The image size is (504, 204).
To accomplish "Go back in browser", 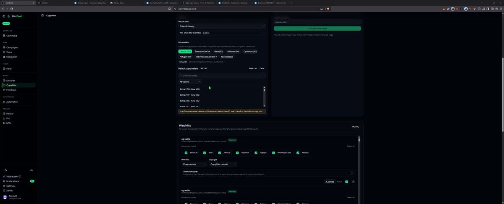I will pos(3,8).
